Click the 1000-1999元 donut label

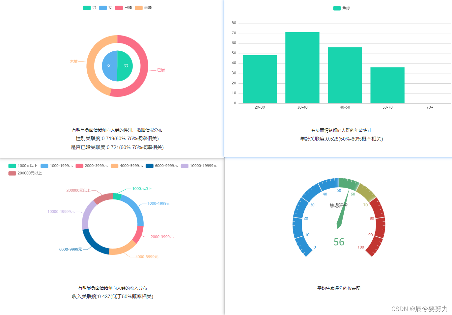pyautogui.click(x=159, y=203)
